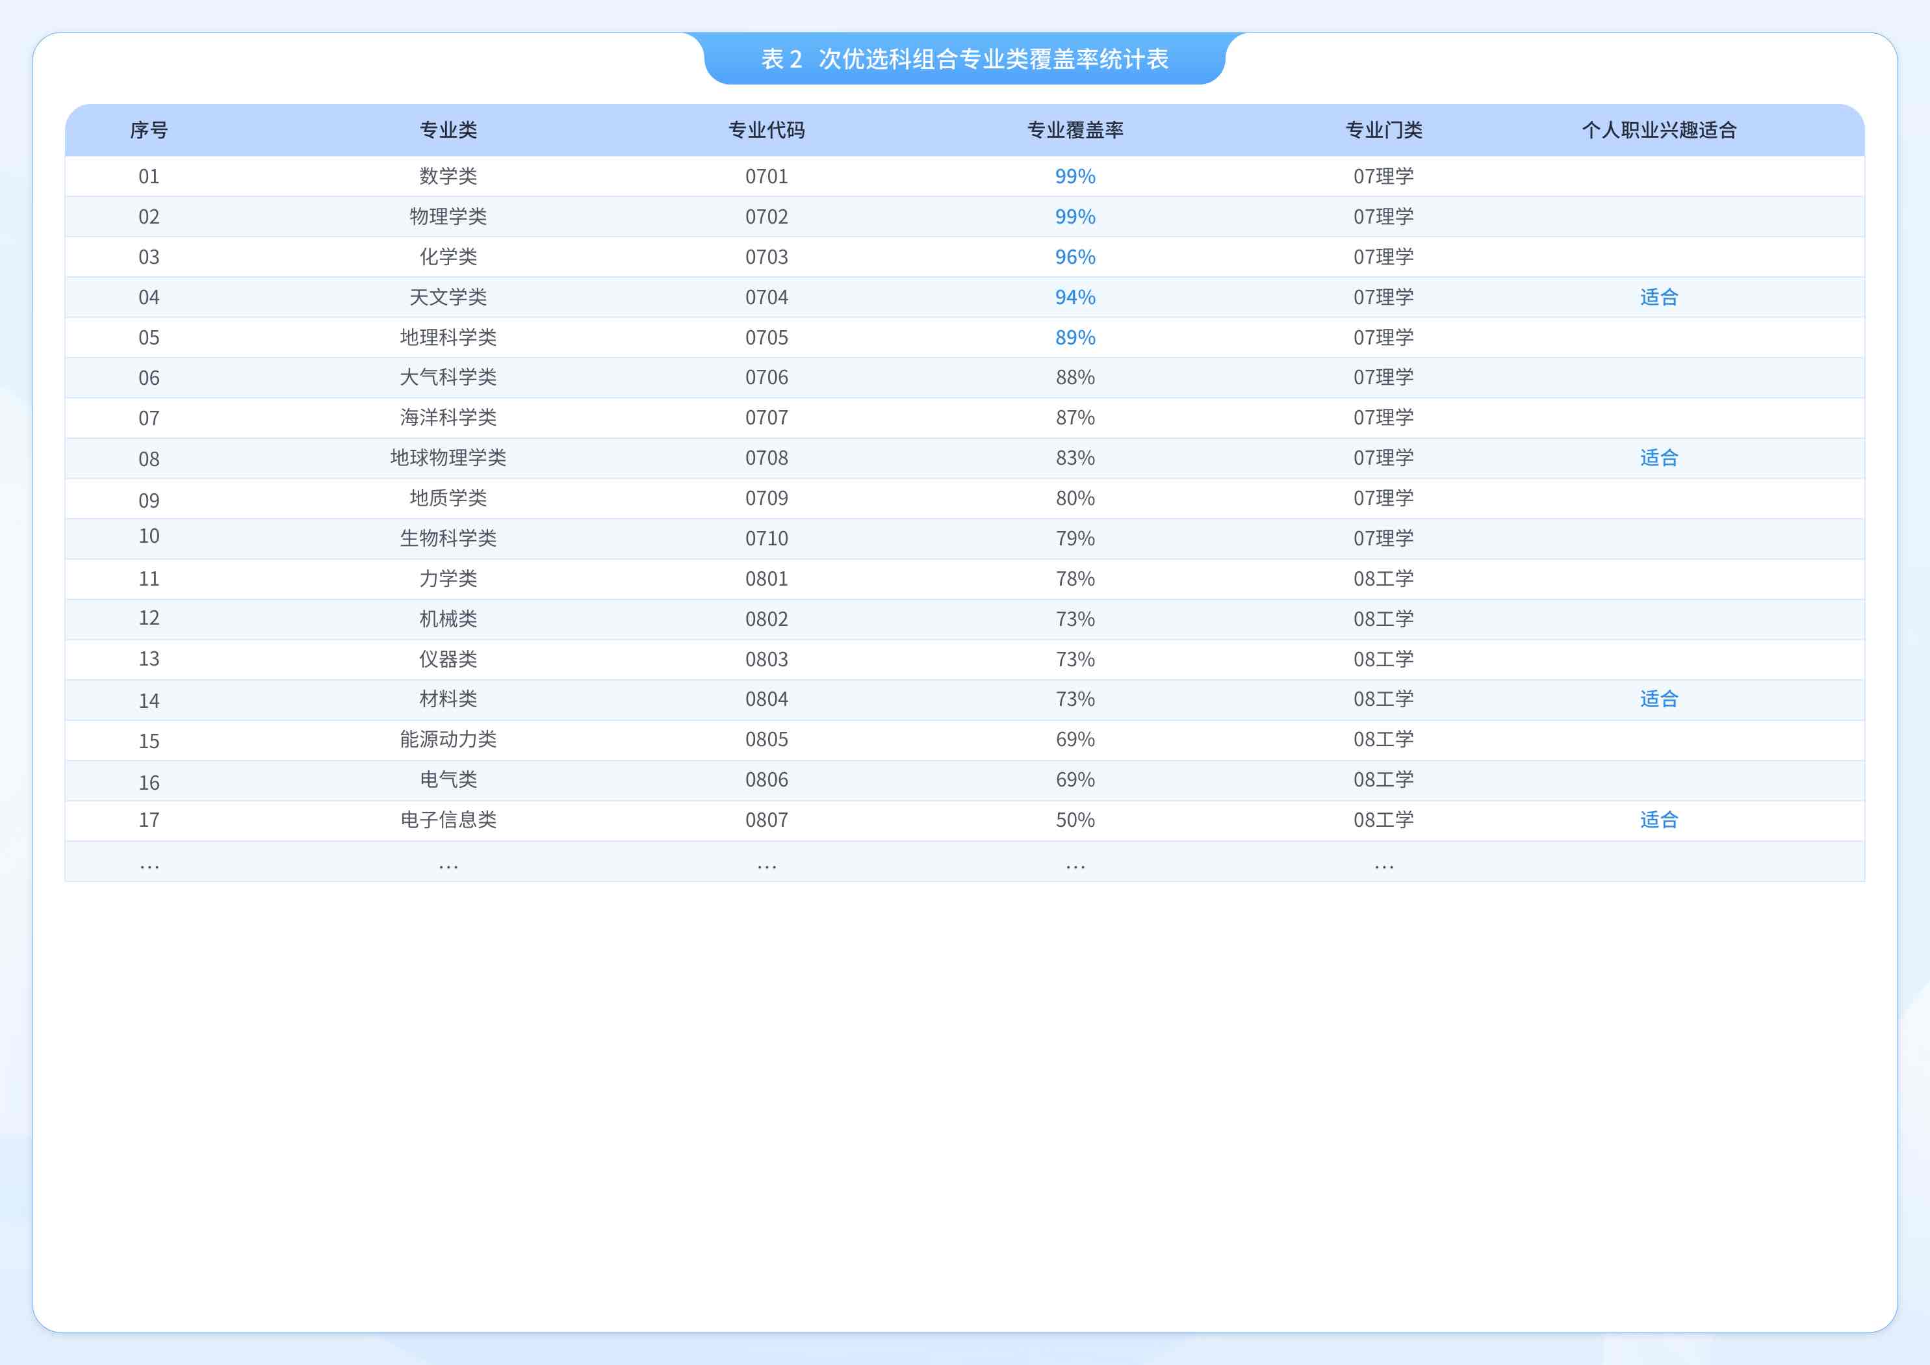This screenshot has height=1365, width=1930.
Task: Click the 专业门类 column header
Action: pyautogui.click(x=1383, y=131)
